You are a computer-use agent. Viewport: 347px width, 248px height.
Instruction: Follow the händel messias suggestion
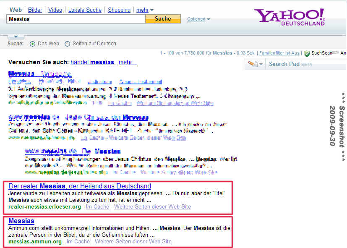pos(92,62)
